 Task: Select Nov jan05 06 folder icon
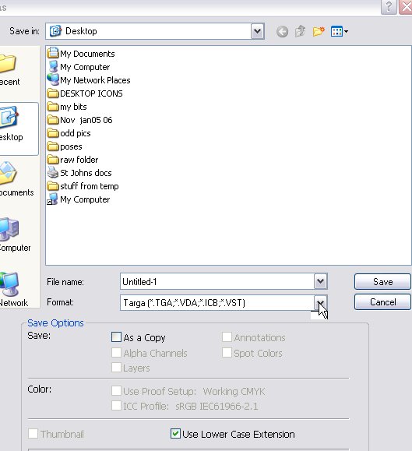[x=53, y=120]
